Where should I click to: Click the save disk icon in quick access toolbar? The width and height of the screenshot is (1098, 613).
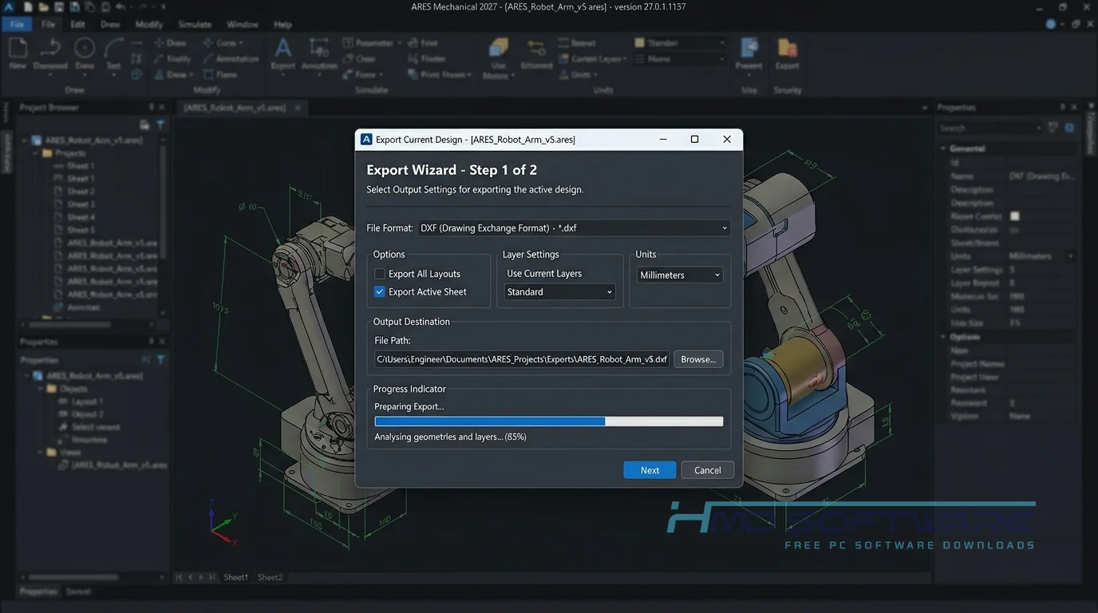58,6
